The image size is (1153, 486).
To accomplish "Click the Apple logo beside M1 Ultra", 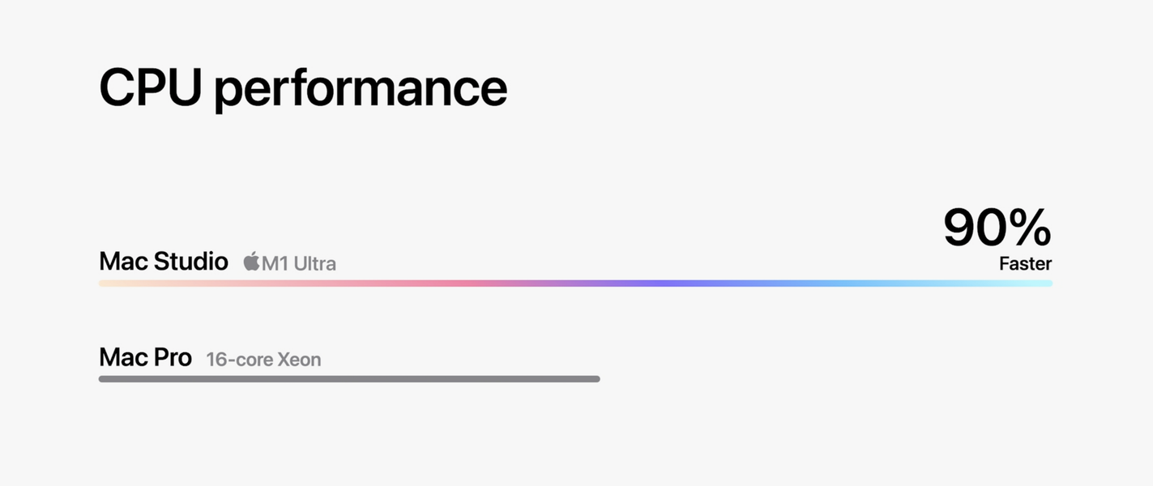I will [x=251, y=262].
